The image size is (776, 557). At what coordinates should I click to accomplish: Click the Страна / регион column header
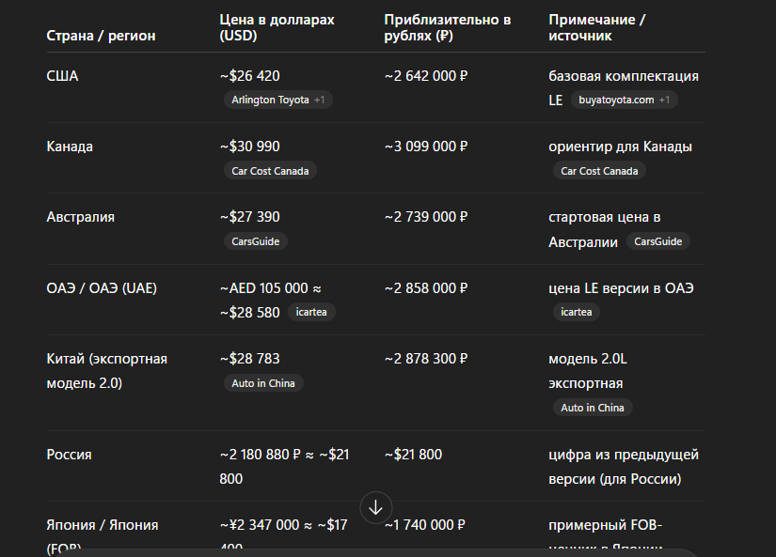pyautogui.click(x=101, y=36)
